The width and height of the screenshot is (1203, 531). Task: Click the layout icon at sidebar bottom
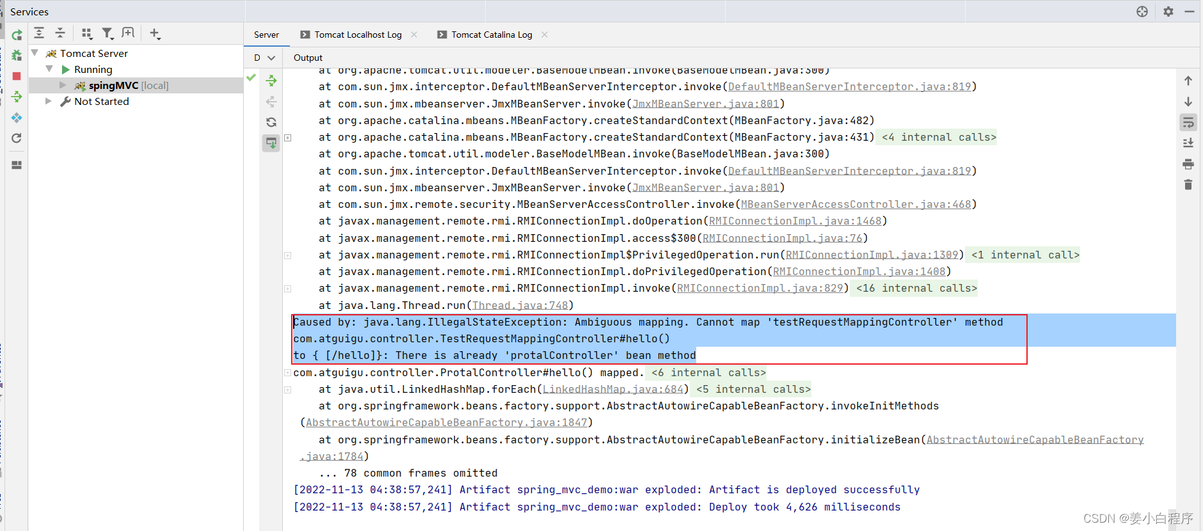tap(17, 165)
